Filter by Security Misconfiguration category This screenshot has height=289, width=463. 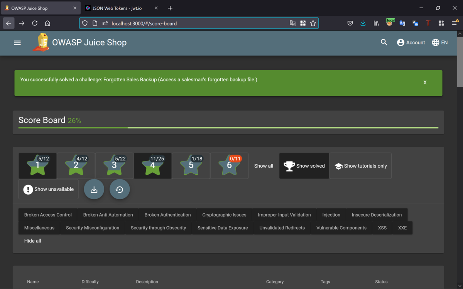coord(93,228)
